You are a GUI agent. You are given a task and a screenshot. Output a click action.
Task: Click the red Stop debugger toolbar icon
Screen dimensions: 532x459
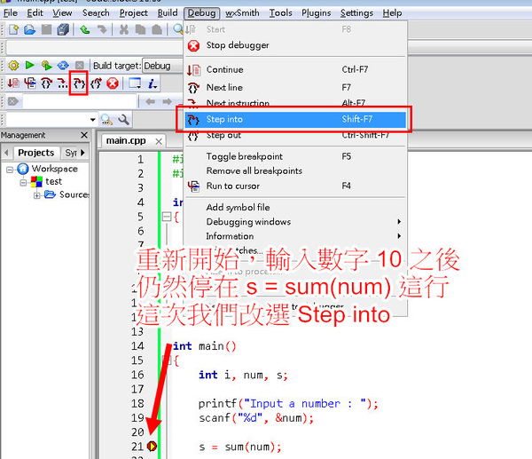[x=113, y=83]
